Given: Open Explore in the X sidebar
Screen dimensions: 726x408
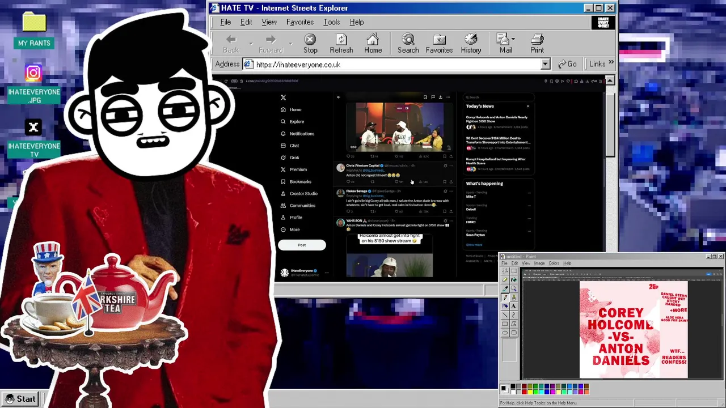Looking at the screenshot, I should 292,121.
